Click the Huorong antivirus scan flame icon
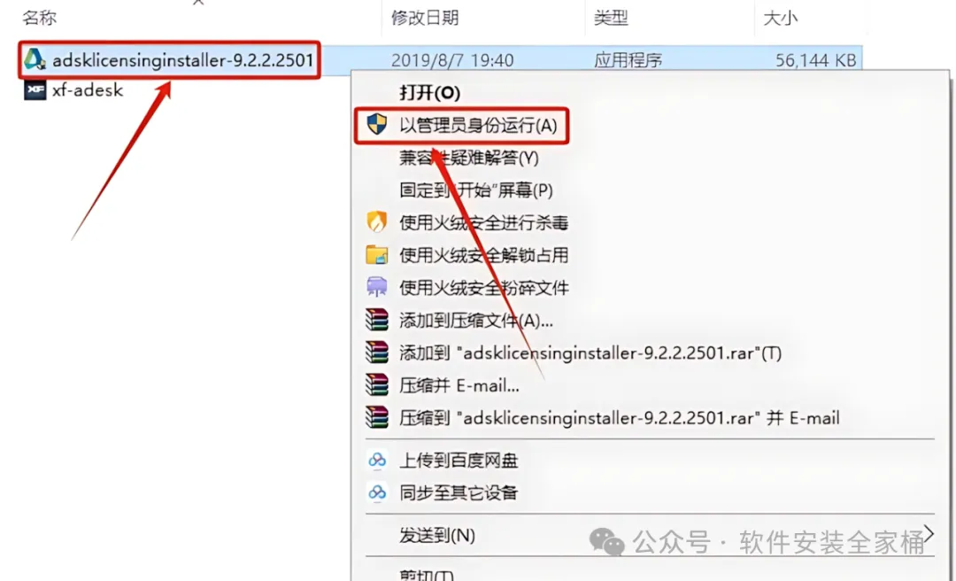The width and height of the screenshot is (956, 581). click(x=377, y=222)
